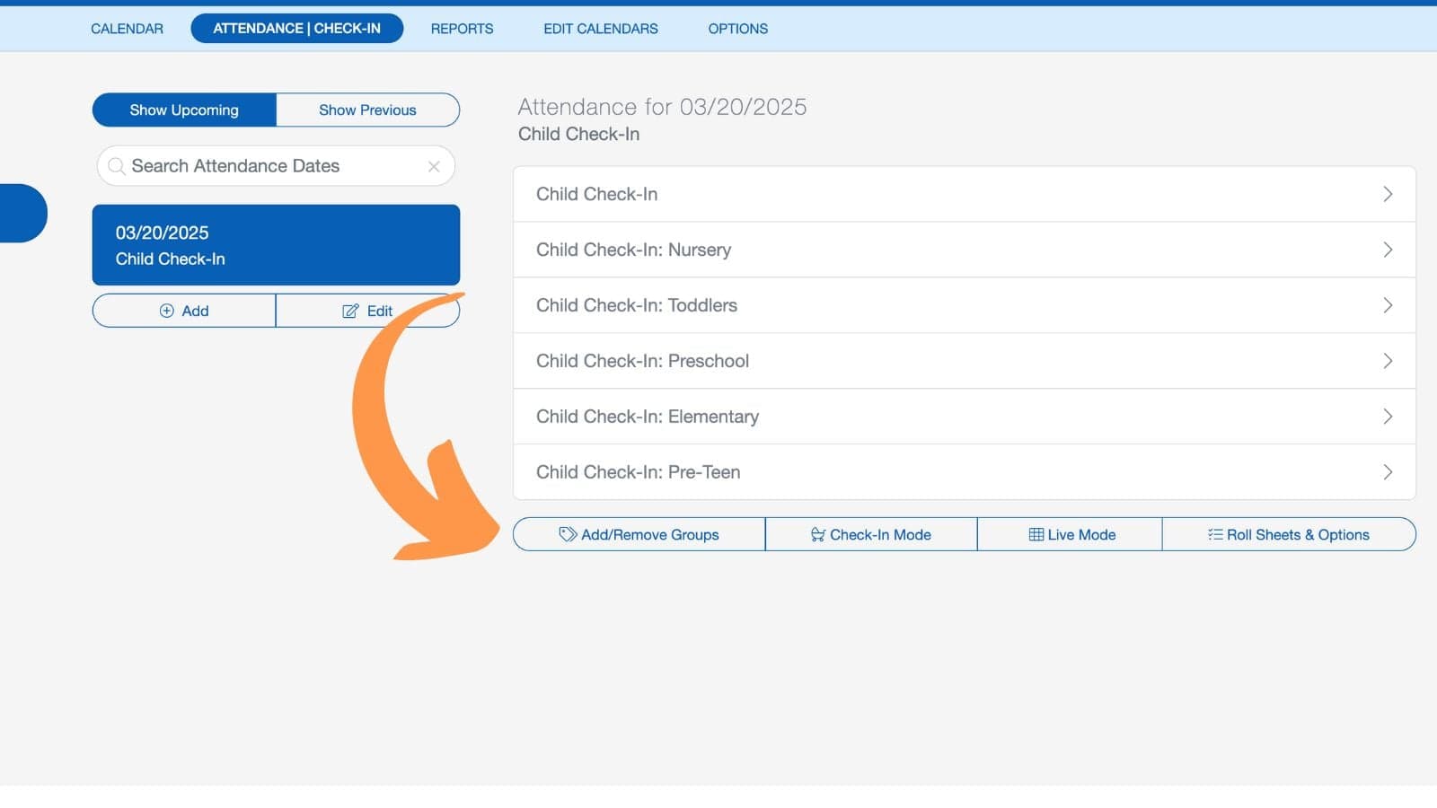This screenshot has width=1437, height=808.
Task: Open Child Check-In: Elementary group
Action: pyautogui.click(x=965, y=417)
